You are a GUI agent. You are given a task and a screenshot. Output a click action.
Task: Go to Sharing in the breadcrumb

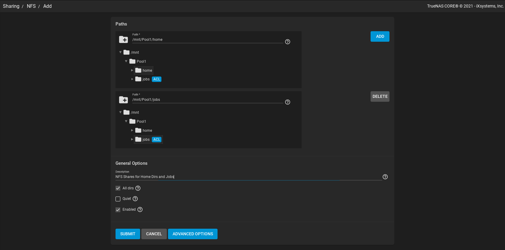pyautogui.click(x=11, y=6)
